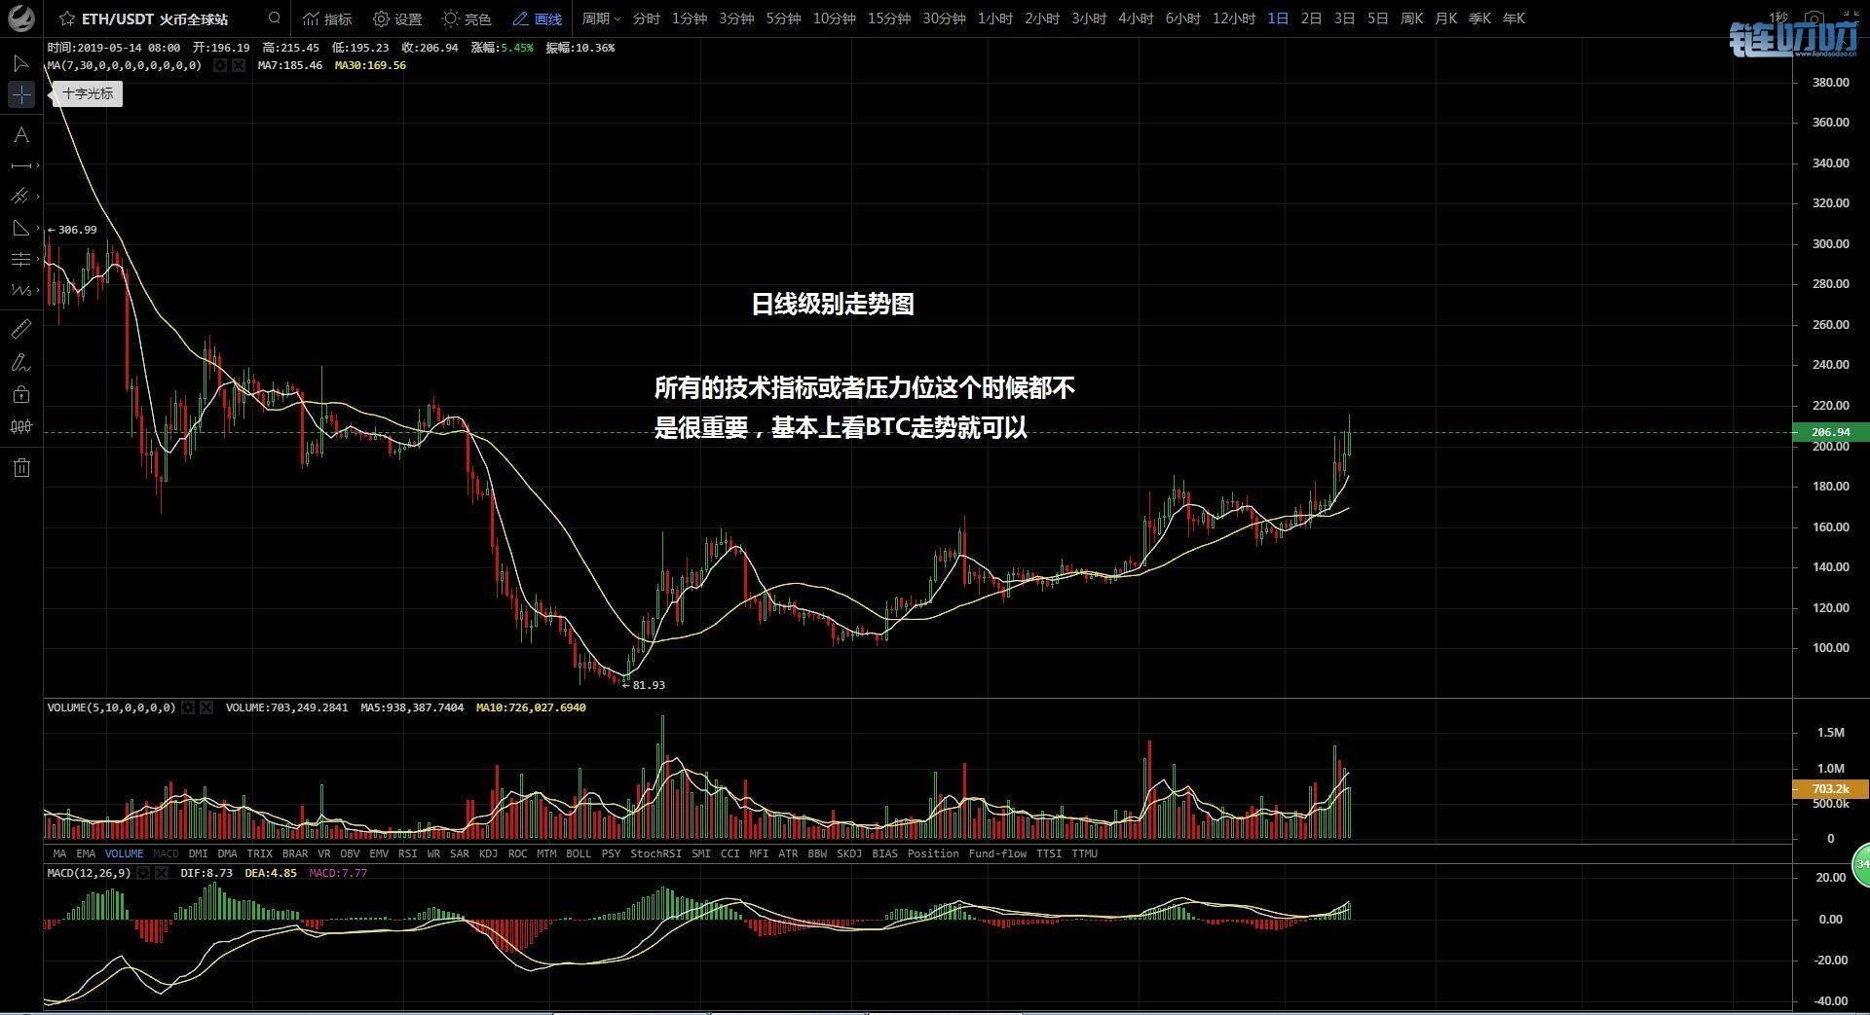Pick the parallel channel drawing tool
This screenshot has width=1870, height=1015.
pyautogui.click(x=20, y=197)
